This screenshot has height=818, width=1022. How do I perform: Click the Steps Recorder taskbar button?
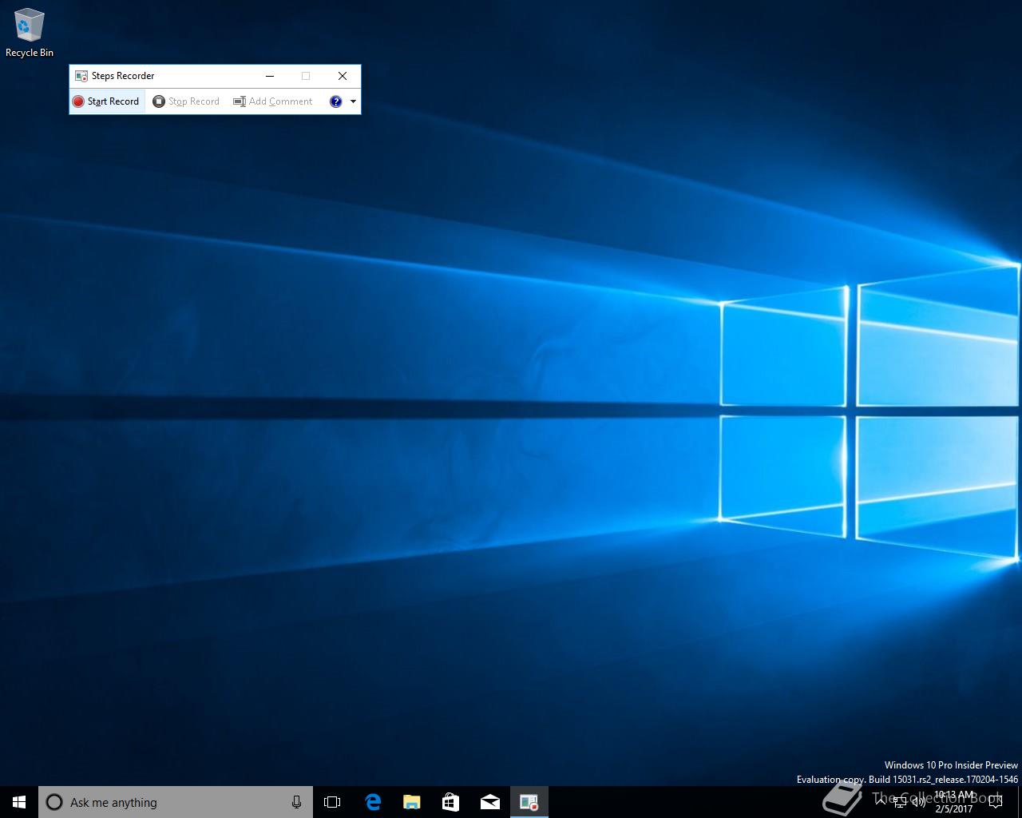point(529,802)
